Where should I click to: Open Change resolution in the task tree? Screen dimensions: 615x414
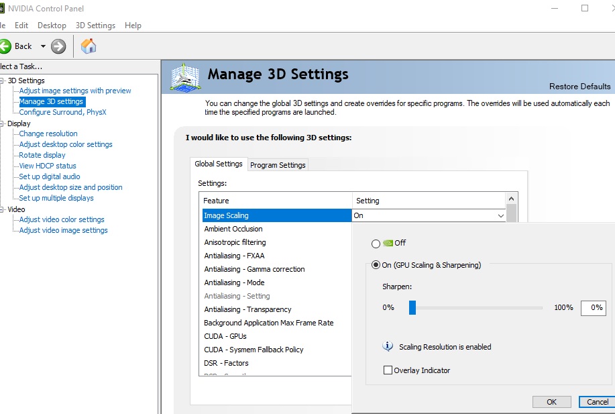tap(48, 134)
